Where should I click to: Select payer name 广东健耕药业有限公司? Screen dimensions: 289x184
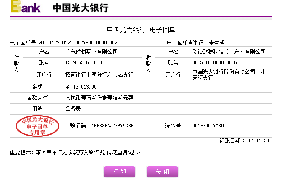click(91, 52)
